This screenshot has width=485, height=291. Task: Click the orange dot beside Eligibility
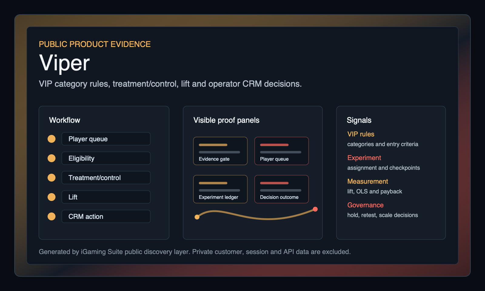(52, 158)
